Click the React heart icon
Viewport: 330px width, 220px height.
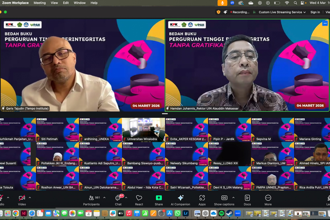[139, 200]
